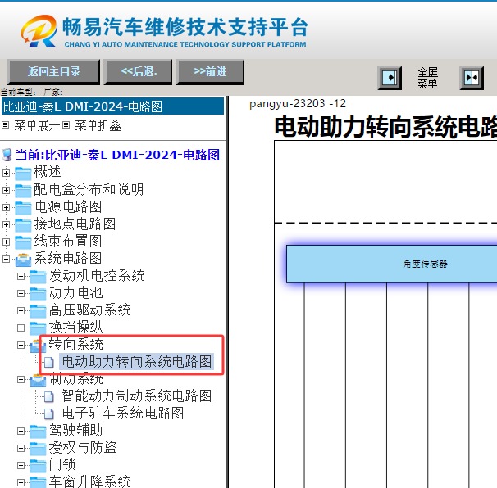Collapse the 转向系统 minus sign

21,345
